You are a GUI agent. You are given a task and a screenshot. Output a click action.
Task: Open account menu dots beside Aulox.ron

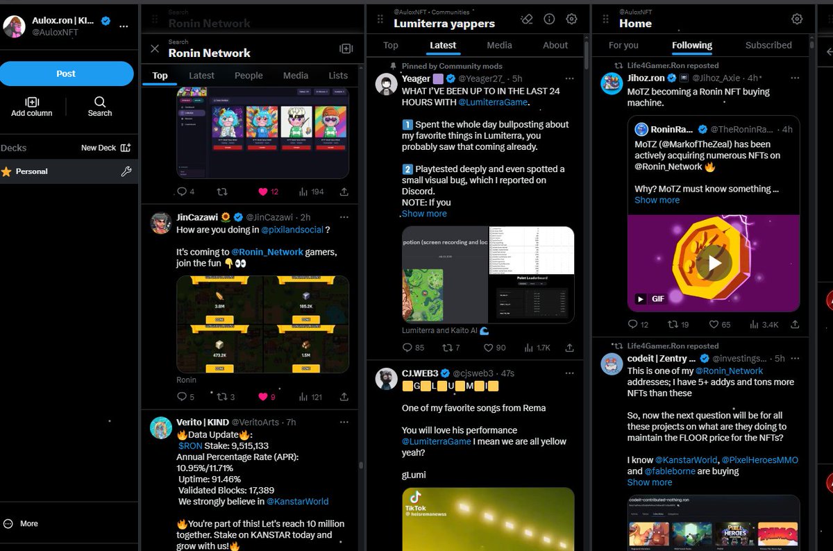click(124, 26)
